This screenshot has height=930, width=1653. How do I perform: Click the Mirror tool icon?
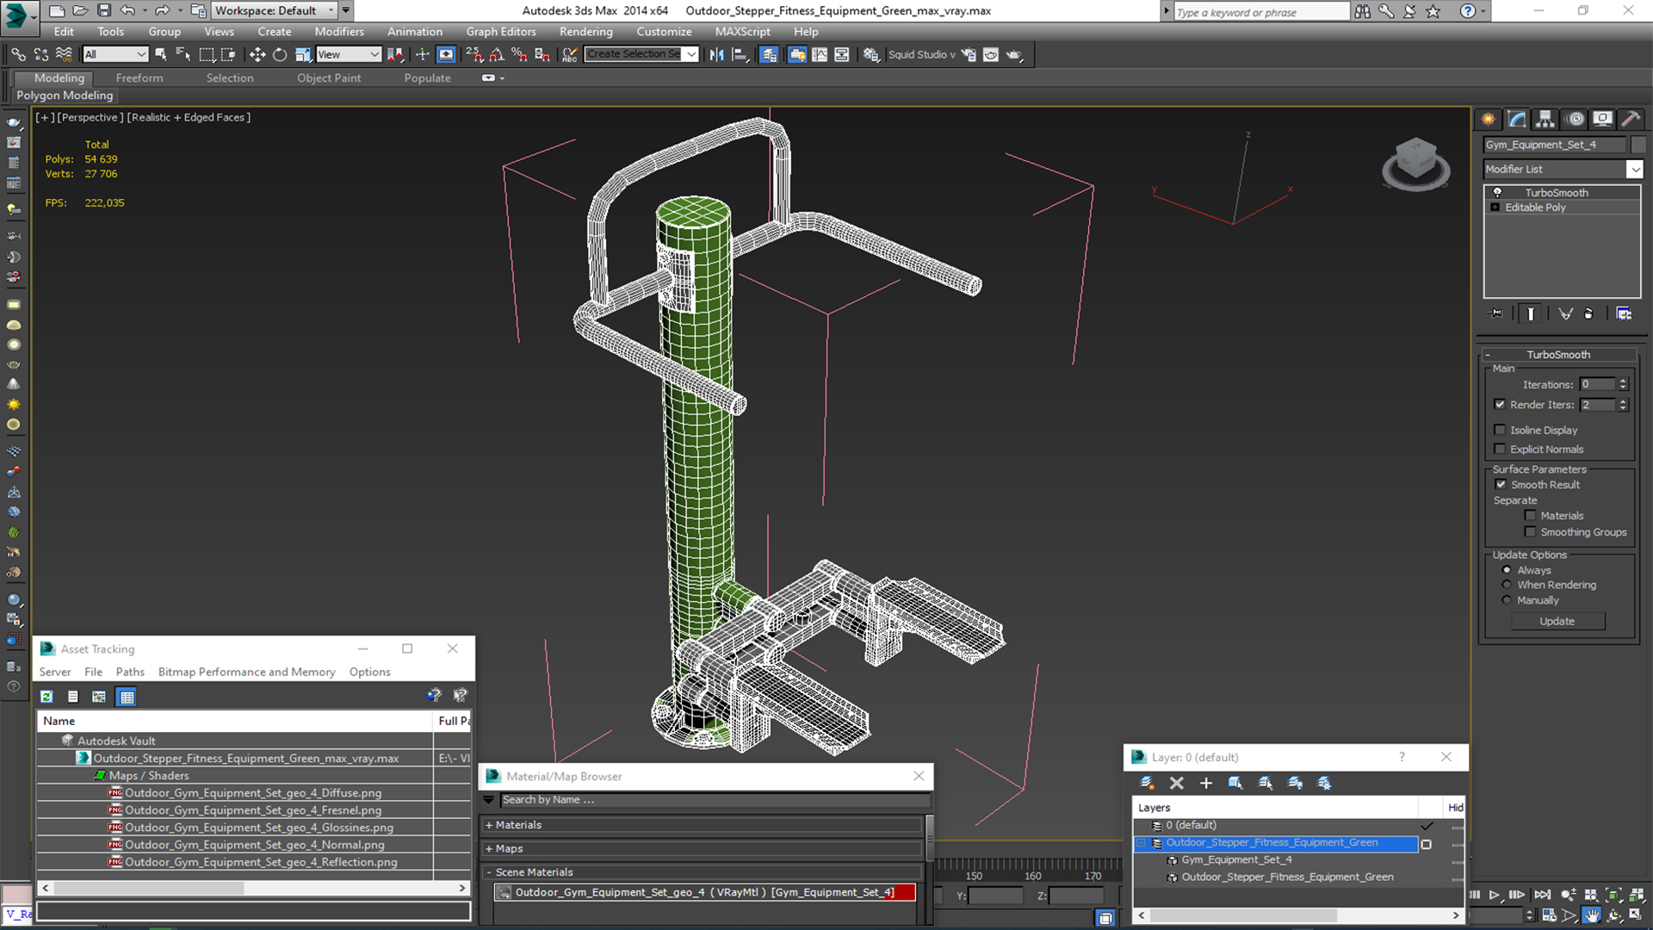tap(716, 54)
